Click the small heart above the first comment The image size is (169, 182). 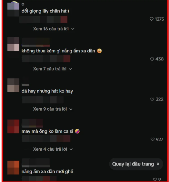click(x=23, y=5)
